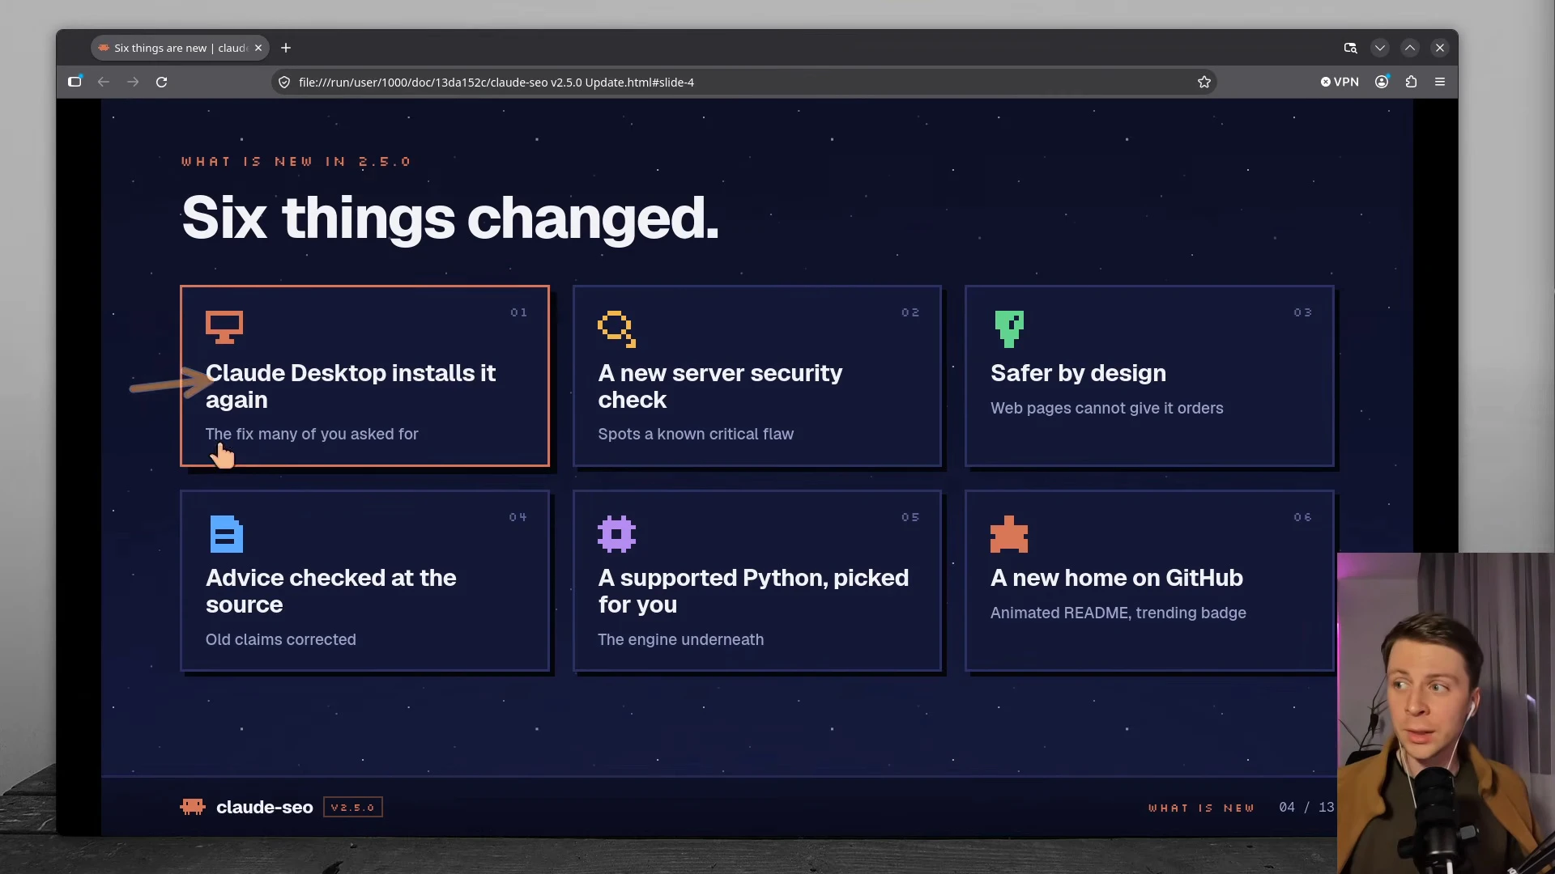Viewport: 1555px width, 874px height.
Task: Click the orange puzzle piece icon
Action: point(1009,534)
